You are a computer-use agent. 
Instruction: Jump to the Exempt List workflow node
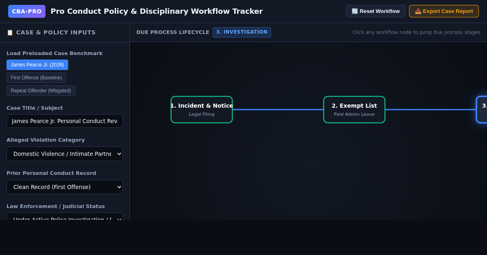click(354, 110)
